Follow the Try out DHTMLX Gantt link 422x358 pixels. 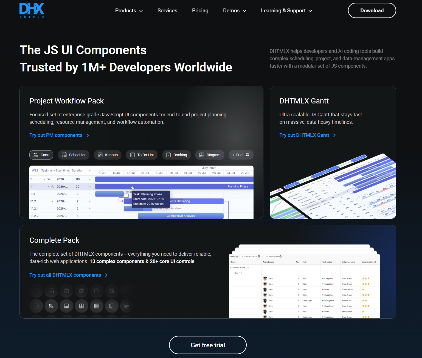point(308,135)
